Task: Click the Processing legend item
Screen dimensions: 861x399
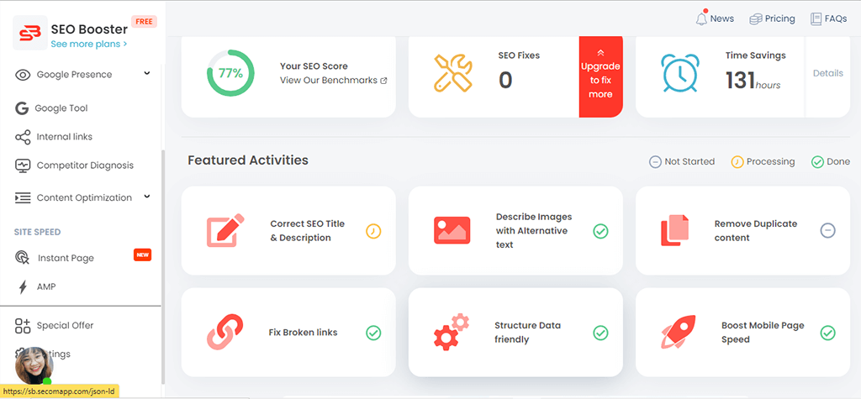Action: 763,162
